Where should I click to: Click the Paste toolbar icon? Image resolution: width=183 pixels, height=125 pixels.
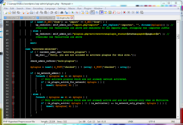46,13
